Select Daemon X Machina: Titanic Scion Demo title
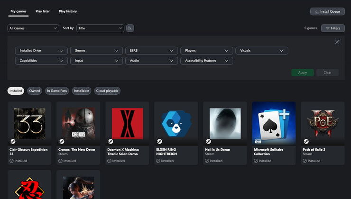351x199 pixels. [x=123, y=152]
